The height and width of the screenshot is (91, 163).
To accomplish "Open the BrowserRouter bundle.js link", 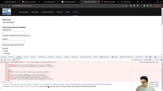I will [x=35, y=79].
